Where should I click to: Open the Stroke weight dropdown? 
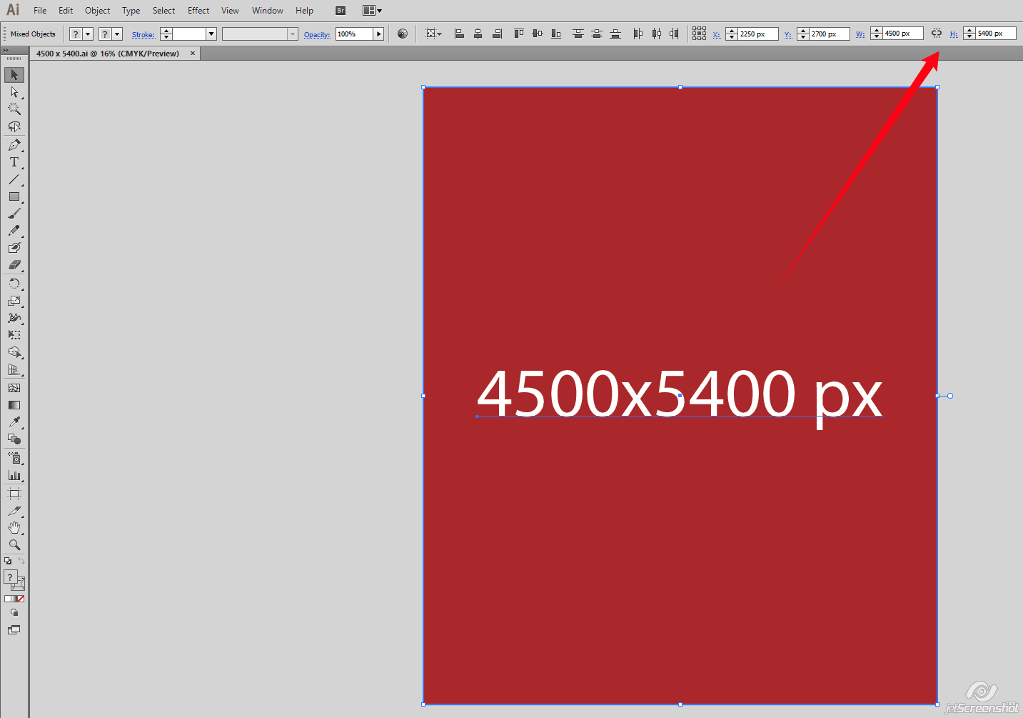click(211, 34)
